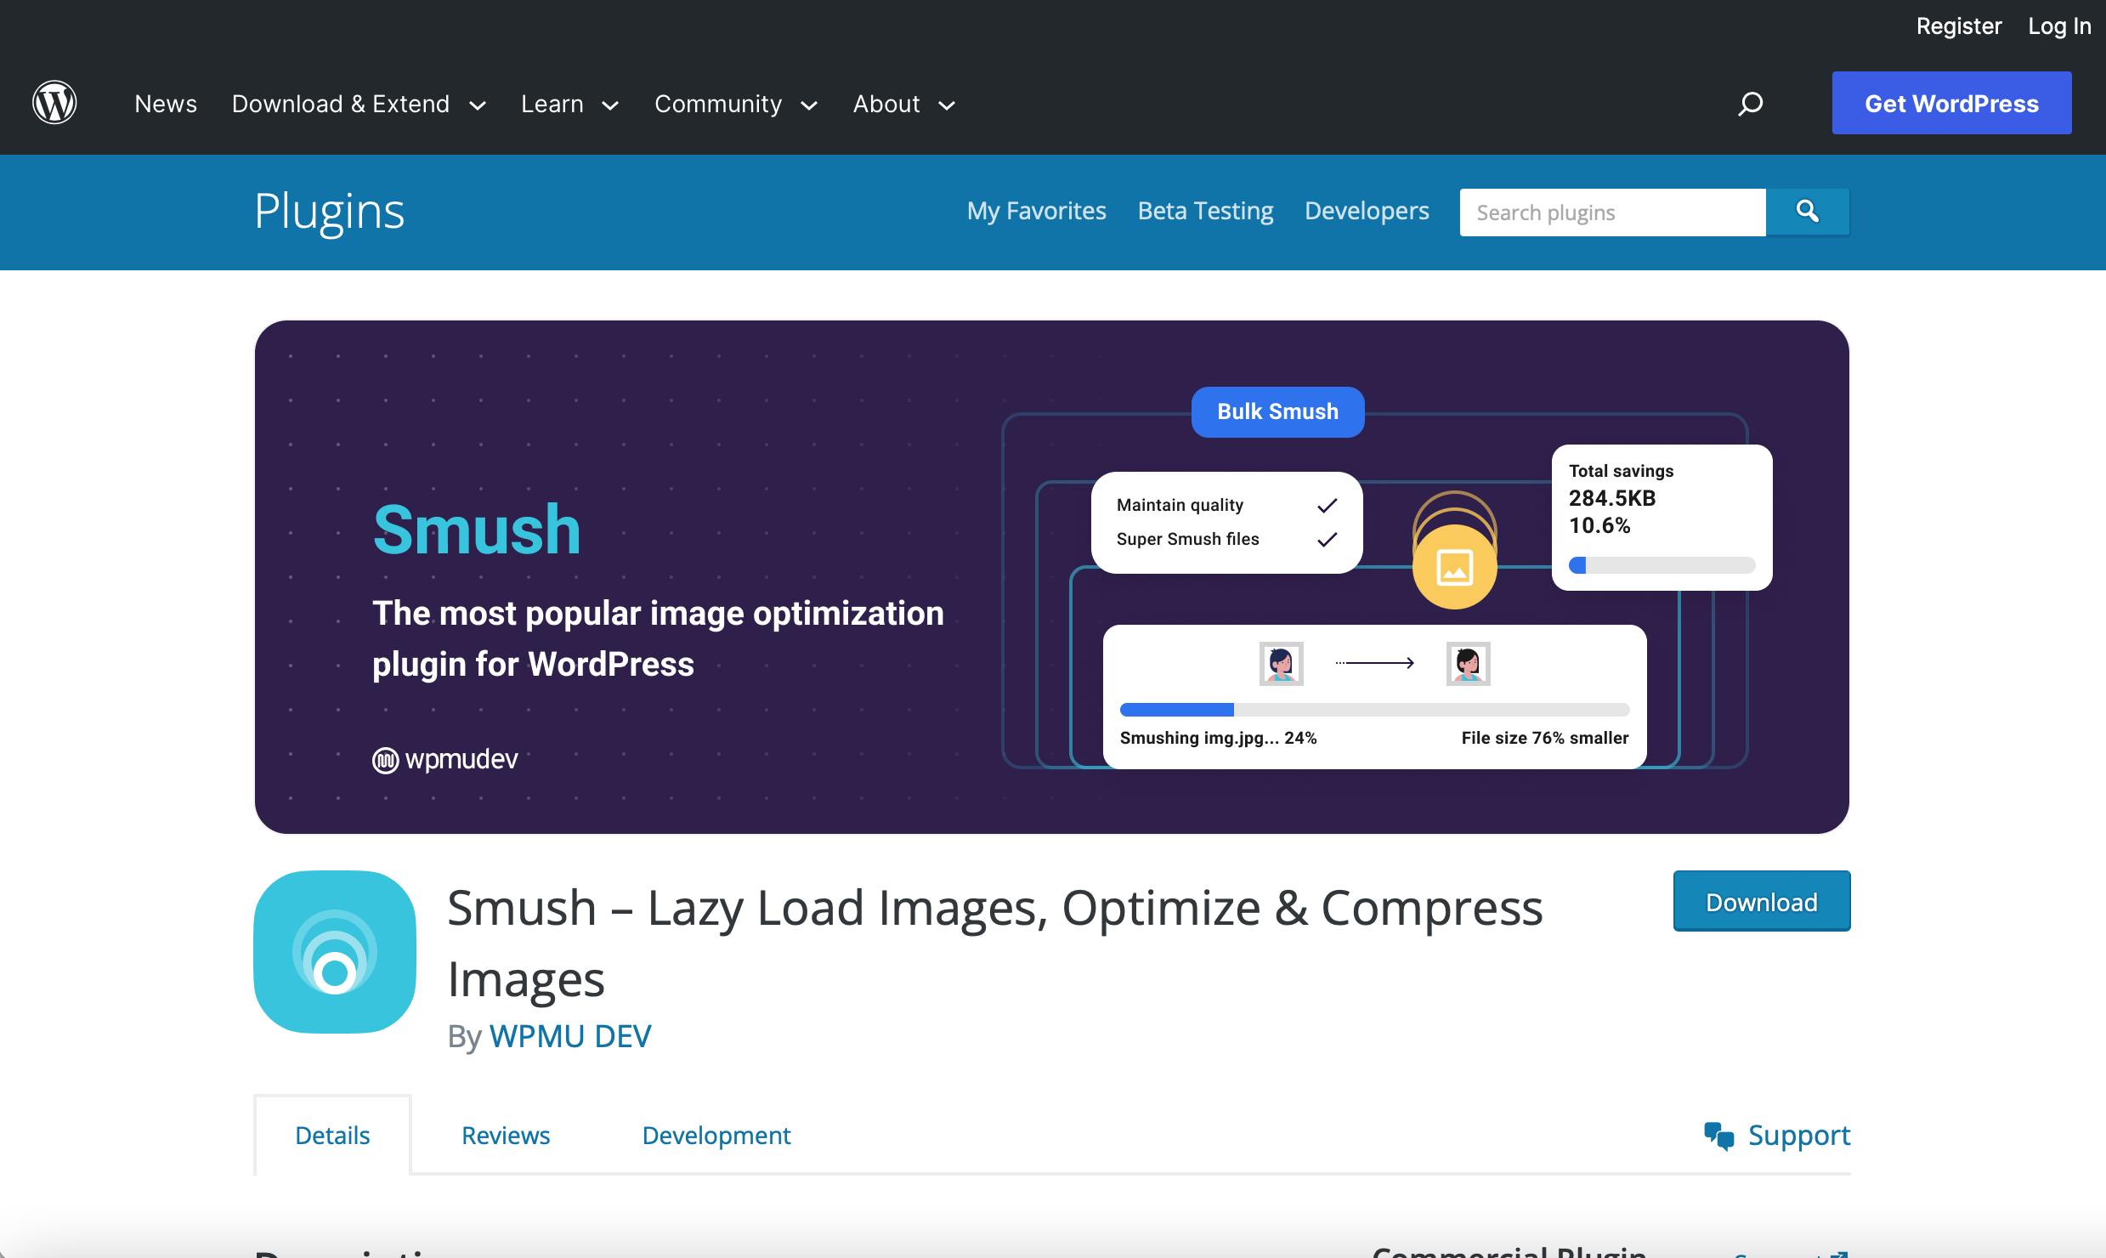Open the Learn menu
Viewport: 2106px width, 1258px height.
point(552,104)
